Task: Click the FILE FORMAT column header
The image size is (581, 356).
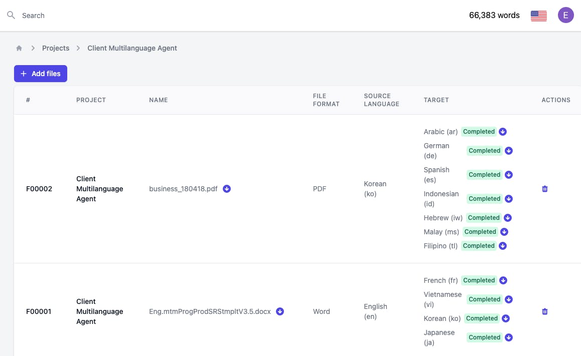Action: [x=326, y=100]
